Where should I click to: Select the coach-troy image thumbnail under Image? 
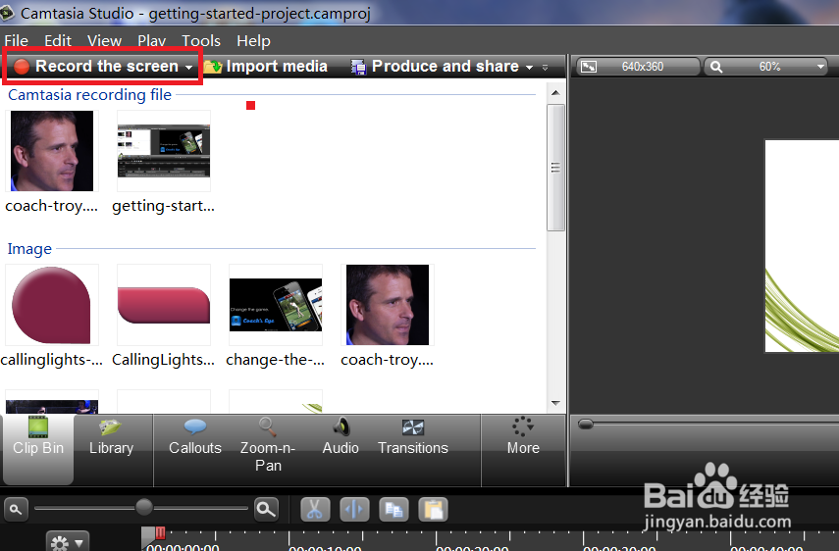pyautogui.click(x=388, y=305)
